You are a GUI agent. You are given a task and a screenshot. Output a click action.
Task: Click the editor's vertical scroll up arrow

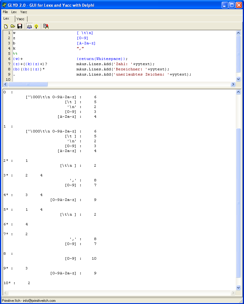pyautogui.click(x=238, y=33)
